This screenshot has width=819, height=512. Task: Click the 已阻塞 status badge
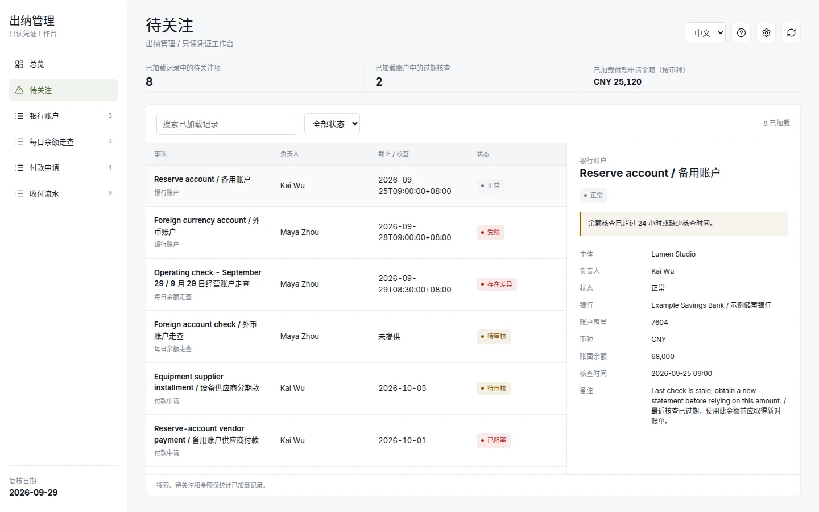[494, 440]
